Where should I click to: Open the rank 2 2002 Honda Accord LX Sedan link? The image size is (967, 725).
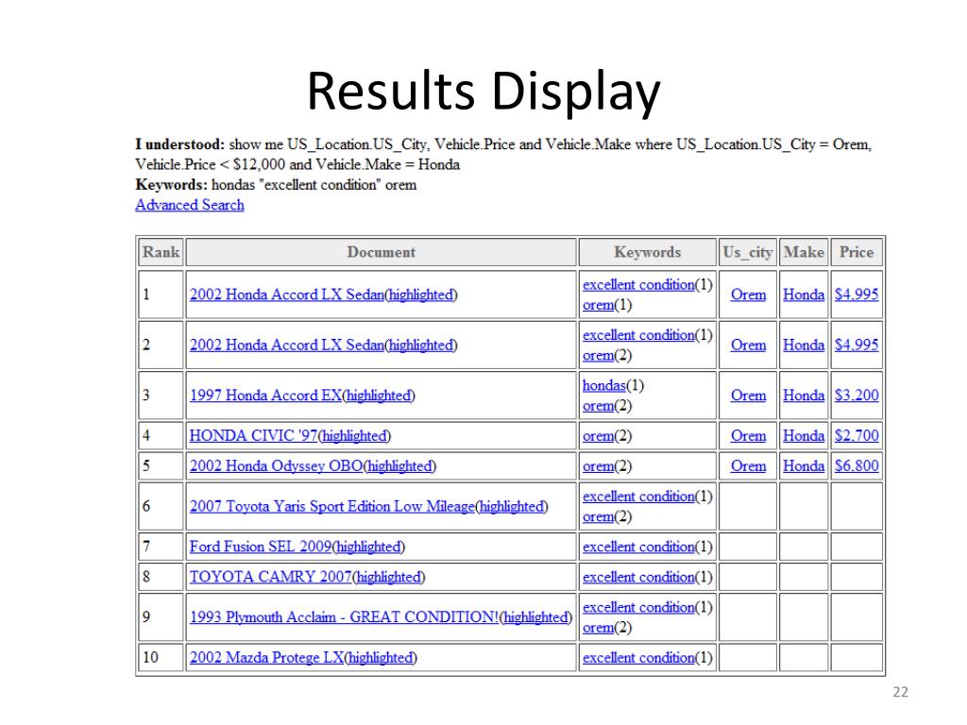pyautogui.click(x=287, y=346)
